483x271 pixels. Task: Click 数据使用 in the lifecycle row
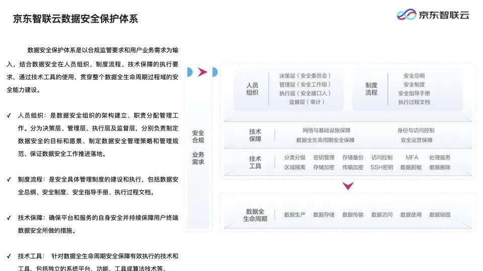[411, 215]
